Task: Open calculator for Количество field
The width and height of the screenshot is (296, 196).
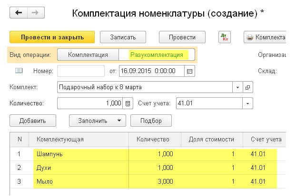Action: pyautogui.click(x=128, y=103)
